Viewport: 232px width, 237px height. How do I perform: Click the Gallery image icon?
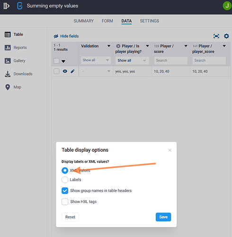pos(8,61)
